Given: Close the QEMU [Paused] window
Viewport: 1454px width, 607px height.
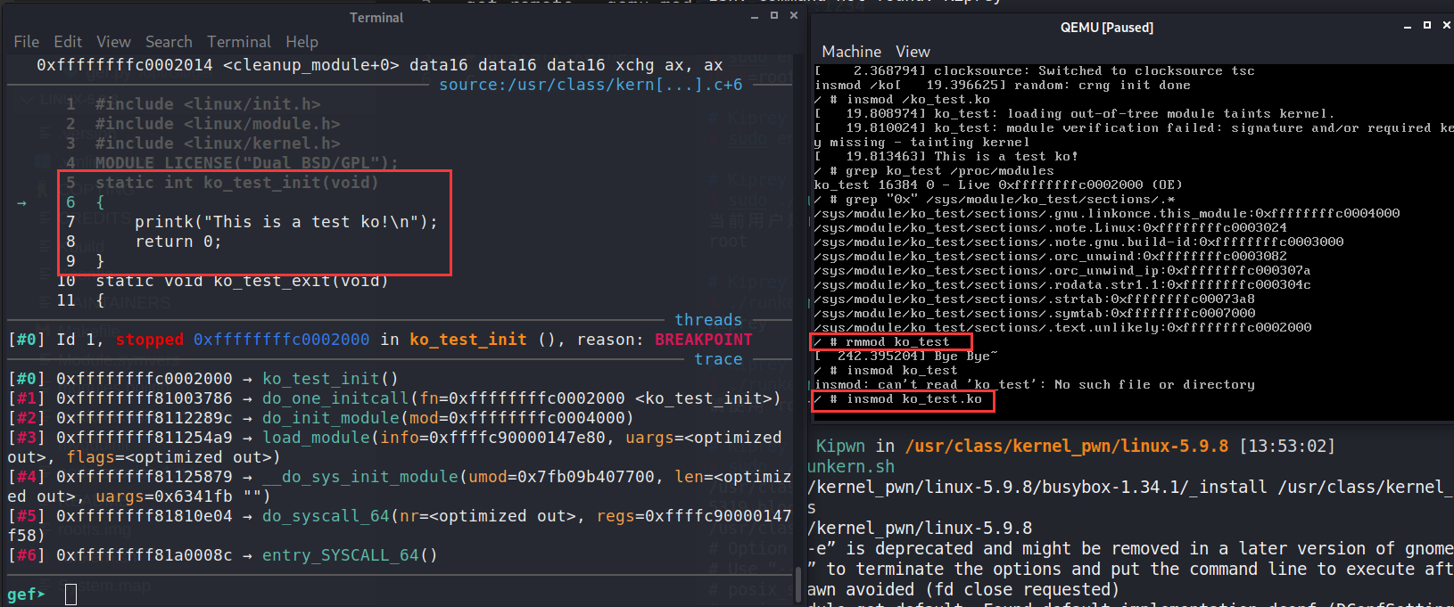Looking at the screenshot, I should [x=1446, y=27].
